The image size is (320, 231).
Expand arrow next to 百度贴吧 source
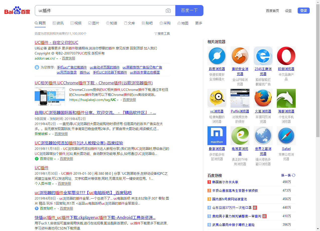tap(55, 209)
